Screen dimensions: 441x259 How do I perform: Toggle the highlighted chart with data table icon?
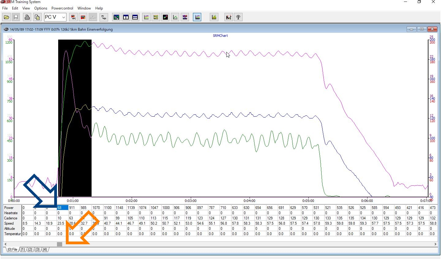198,17
